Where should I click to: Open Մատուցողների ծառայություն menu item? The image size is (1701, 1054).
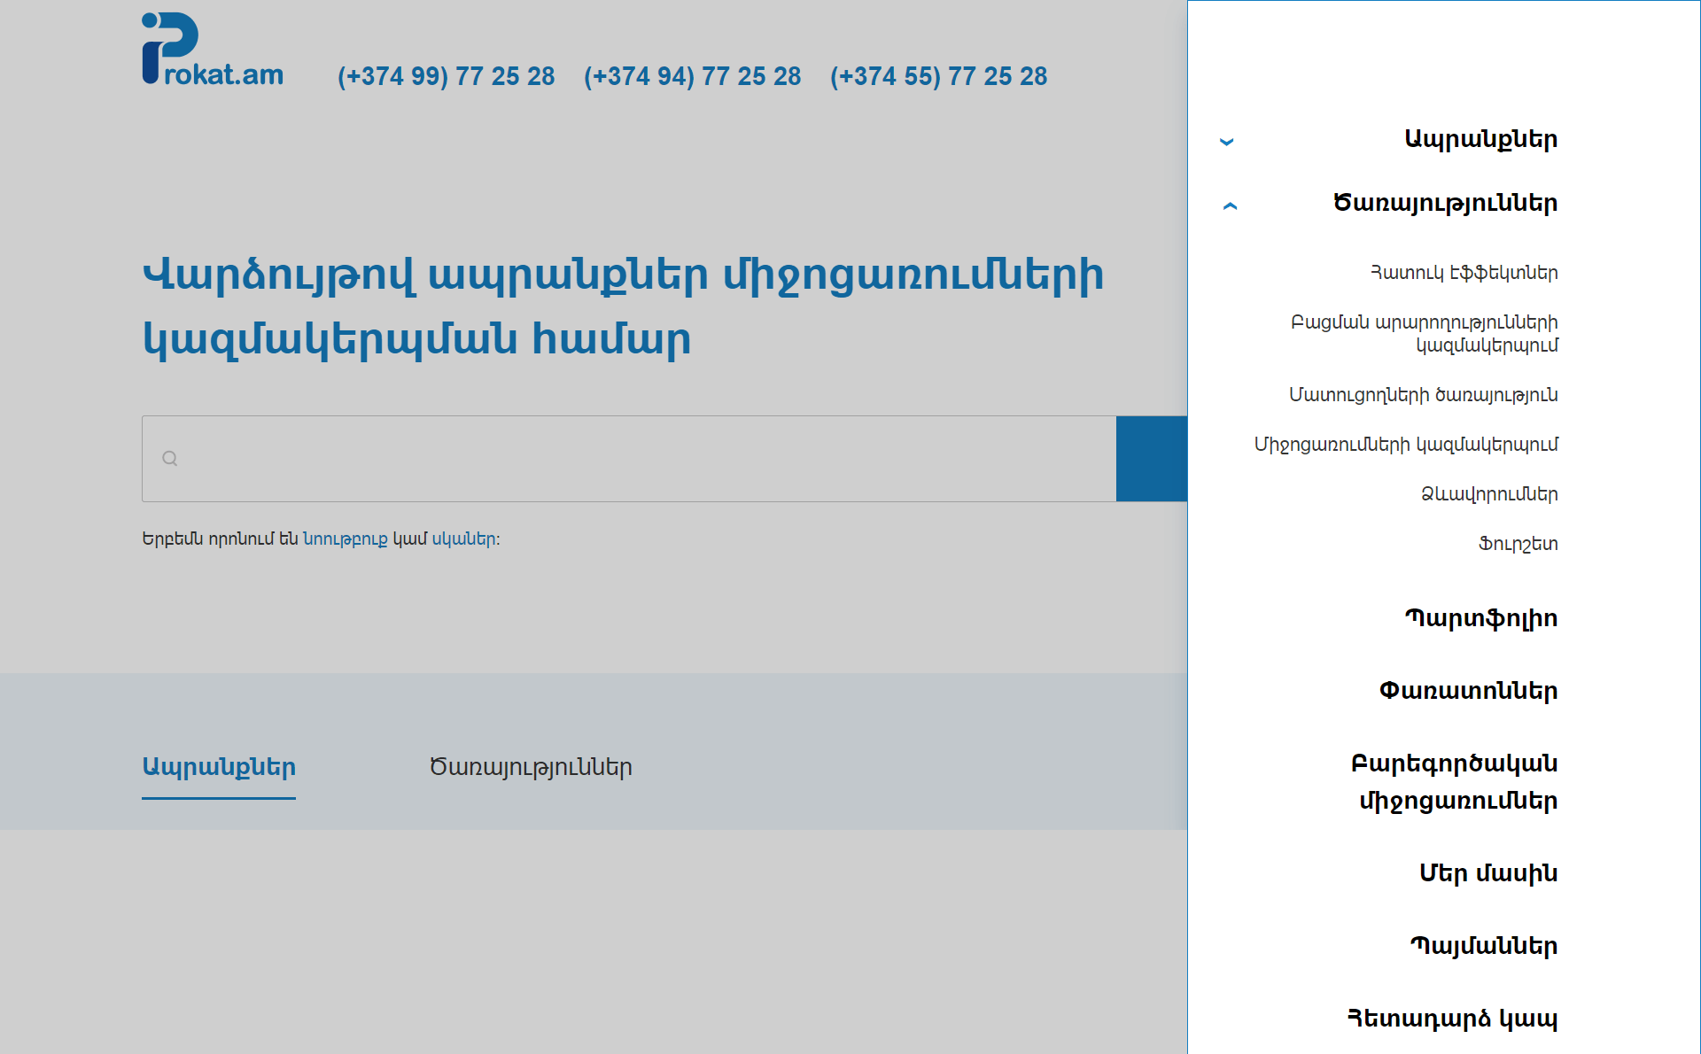point(1423,395)
